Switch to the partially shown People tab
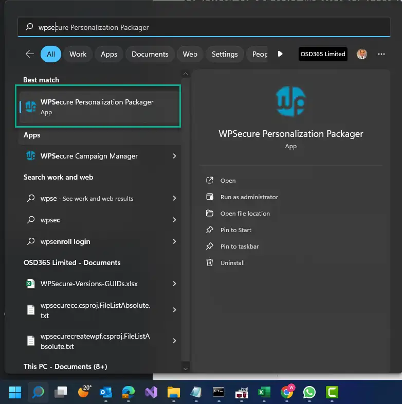The height and width of the screenshot is (404, 402). click(258, 54)
